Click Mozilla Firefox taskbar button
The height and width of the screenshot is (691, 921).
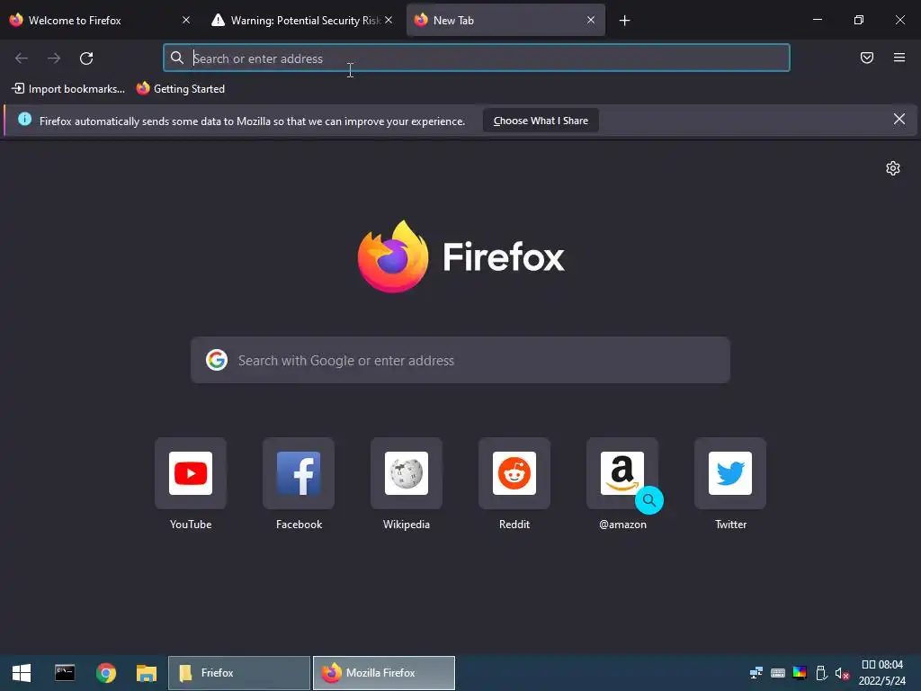pyautogui.click(x=383, y=673)
